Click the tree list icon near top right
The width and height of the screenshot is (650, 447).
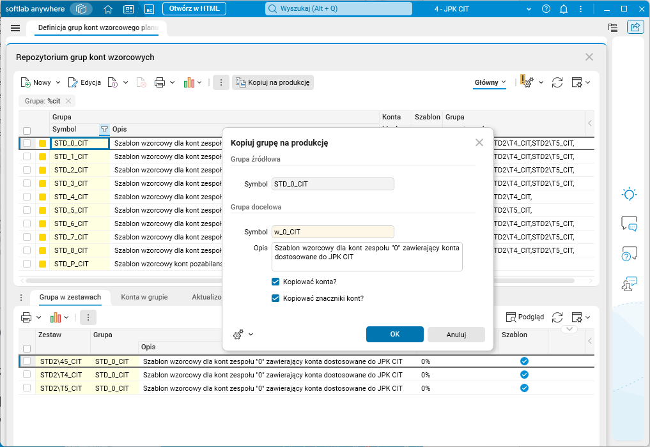tap(613, 27)
